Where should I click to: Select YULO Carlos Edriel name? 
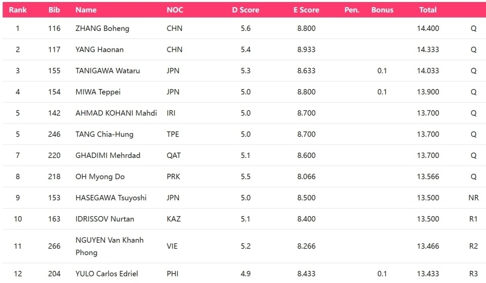point(107,274)
